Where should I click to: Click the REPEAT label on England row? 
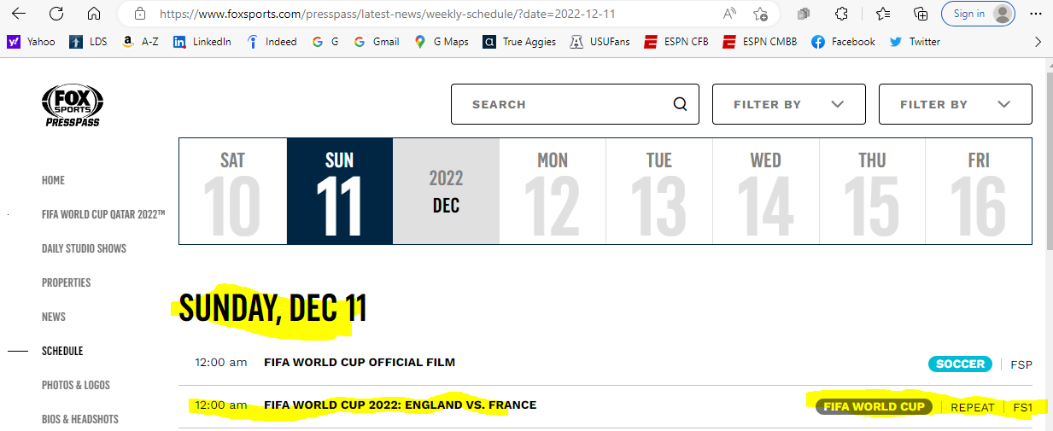coord(973,407)
